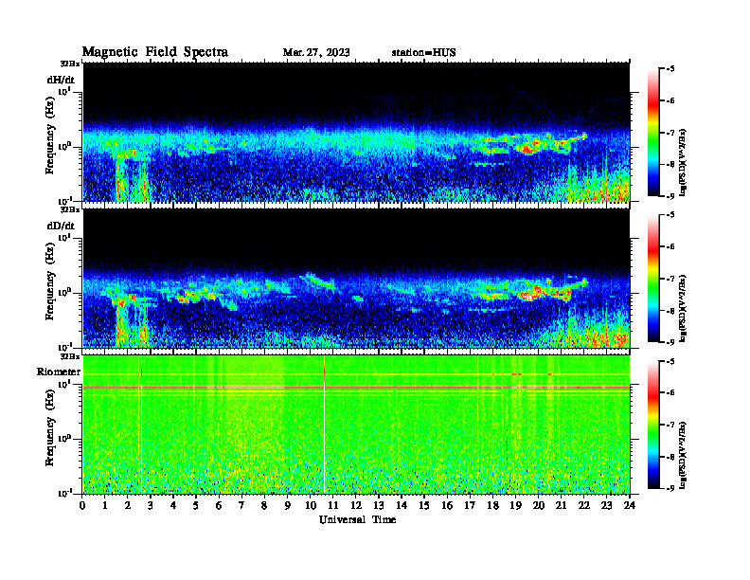
Task: Open the dD/dt spectrogram plot
Action: 356,278
